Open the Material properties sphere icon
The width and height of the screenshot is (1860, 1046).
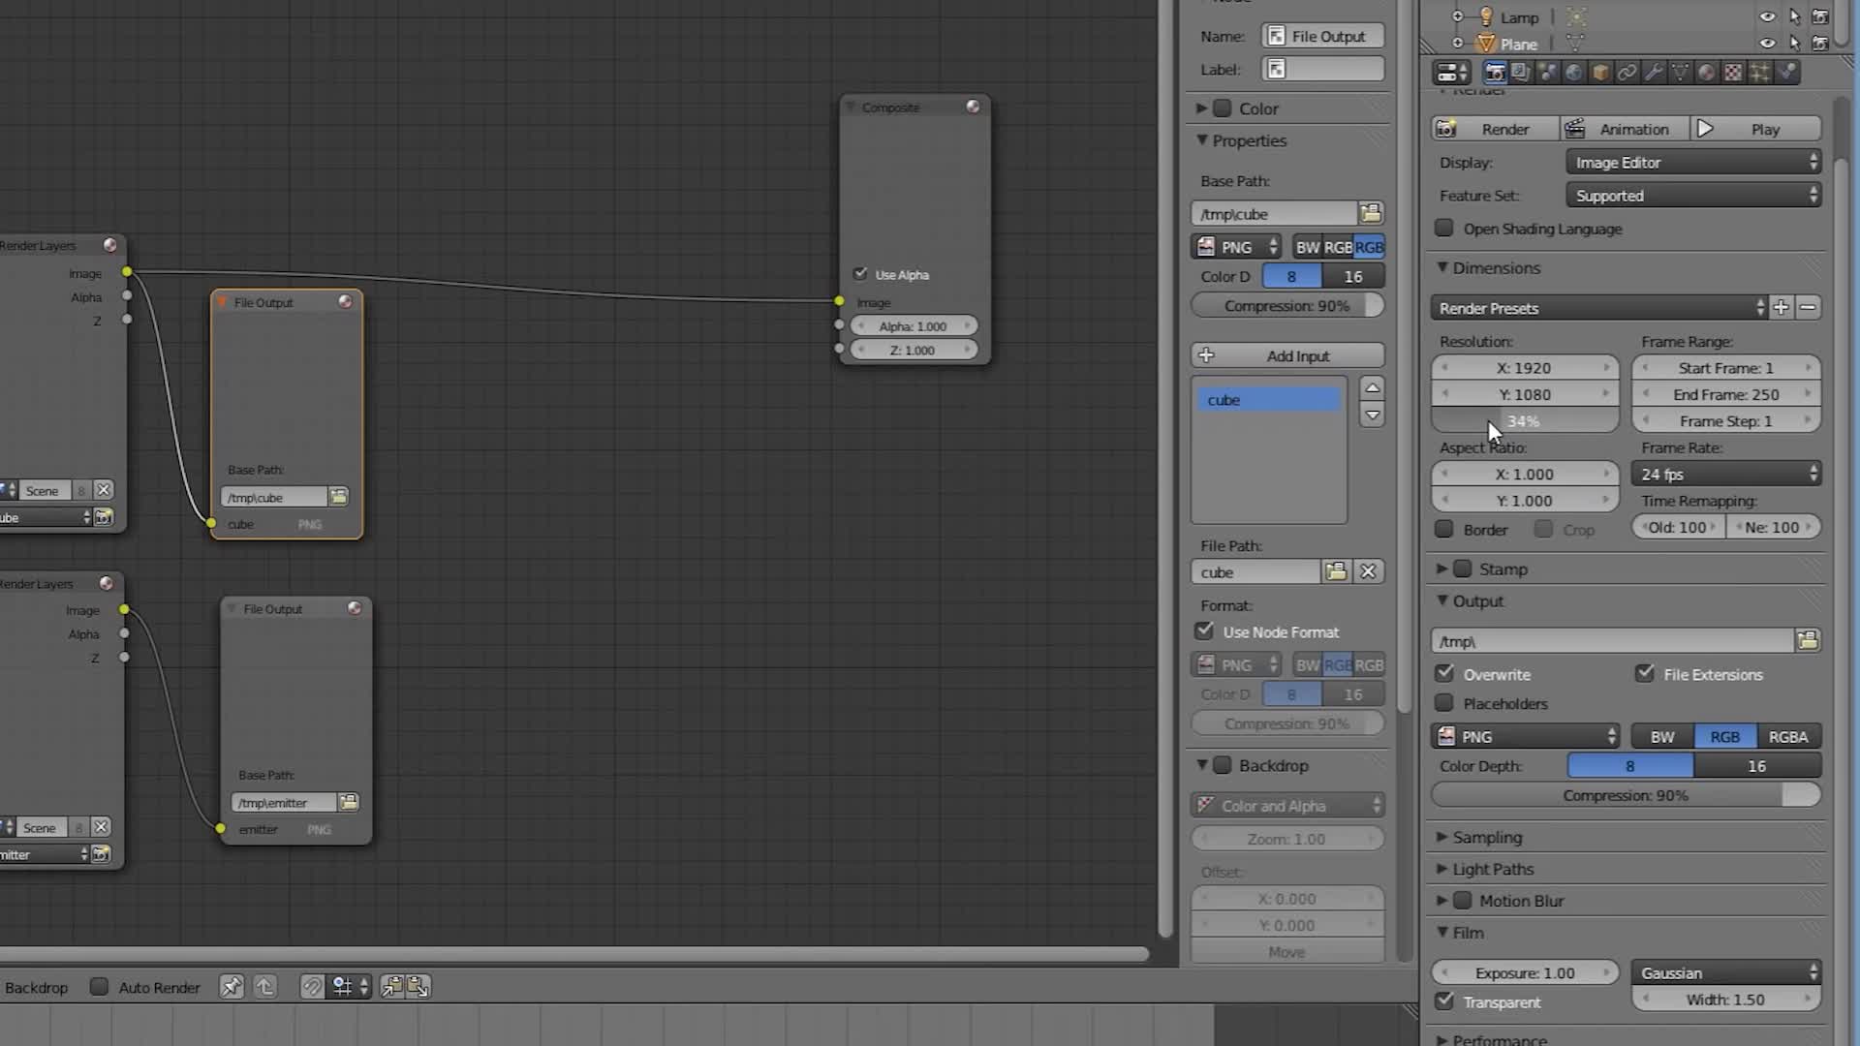(x=1705, y=72)
